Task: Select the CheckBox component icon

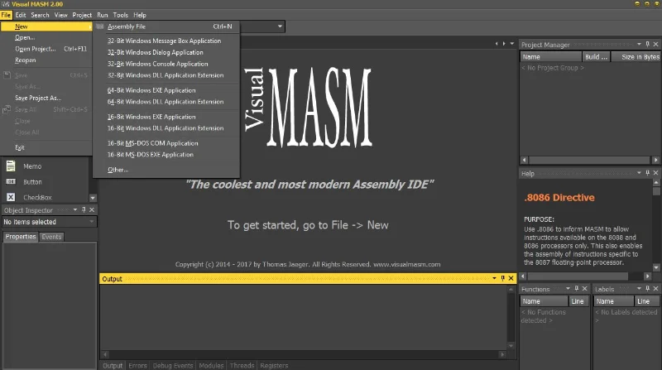Action: pos(11,197)
